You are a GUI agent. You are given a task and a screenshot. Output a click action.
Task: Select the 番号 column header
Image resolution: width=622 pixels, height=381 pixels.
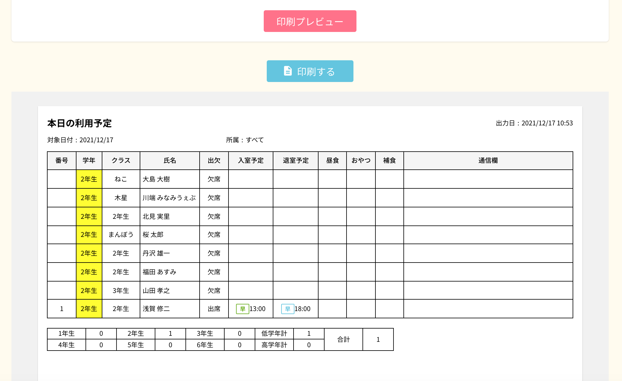[x=62, y=161]
